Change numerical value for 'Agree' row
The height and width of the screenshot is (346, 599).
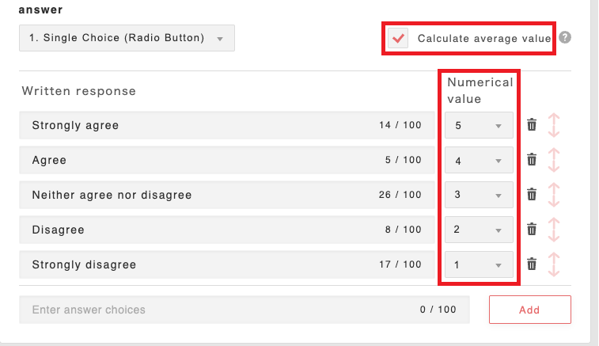coord(478,160)
